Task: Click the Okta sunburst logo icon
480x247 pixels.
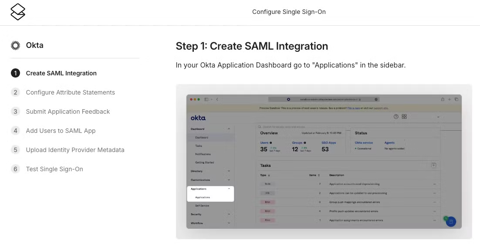Action: (x=15, y=45)
